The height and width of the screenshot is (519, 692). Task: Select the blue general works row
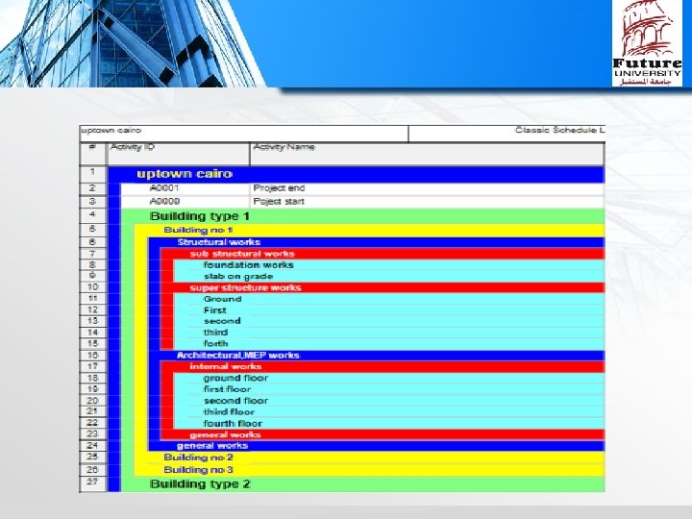click(x=377, y=446)
